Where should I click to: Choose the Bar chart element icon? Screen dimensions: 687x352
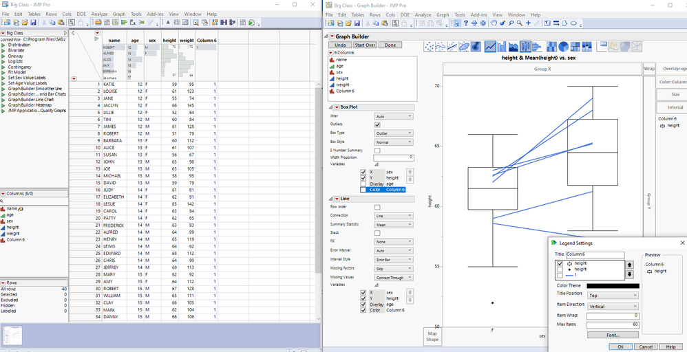502,47
